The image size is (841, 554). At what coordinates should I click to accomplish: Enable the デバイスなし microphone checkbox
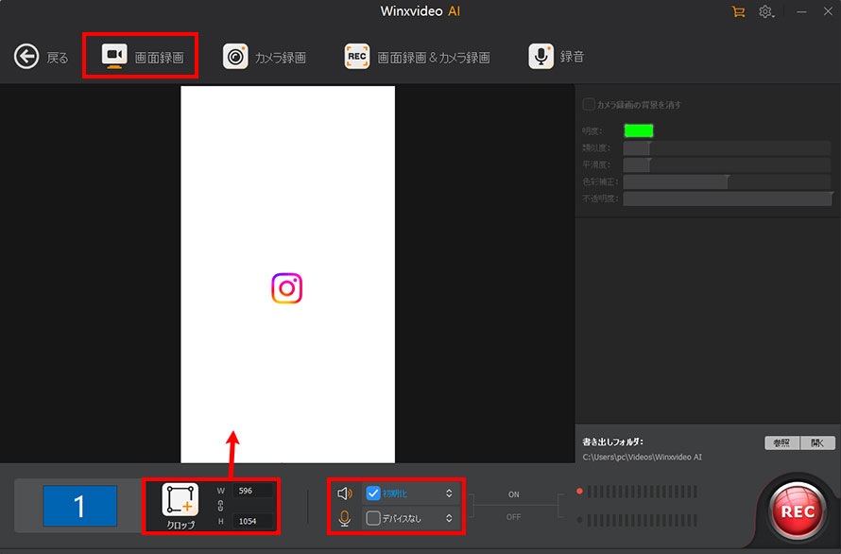(372, 518)
